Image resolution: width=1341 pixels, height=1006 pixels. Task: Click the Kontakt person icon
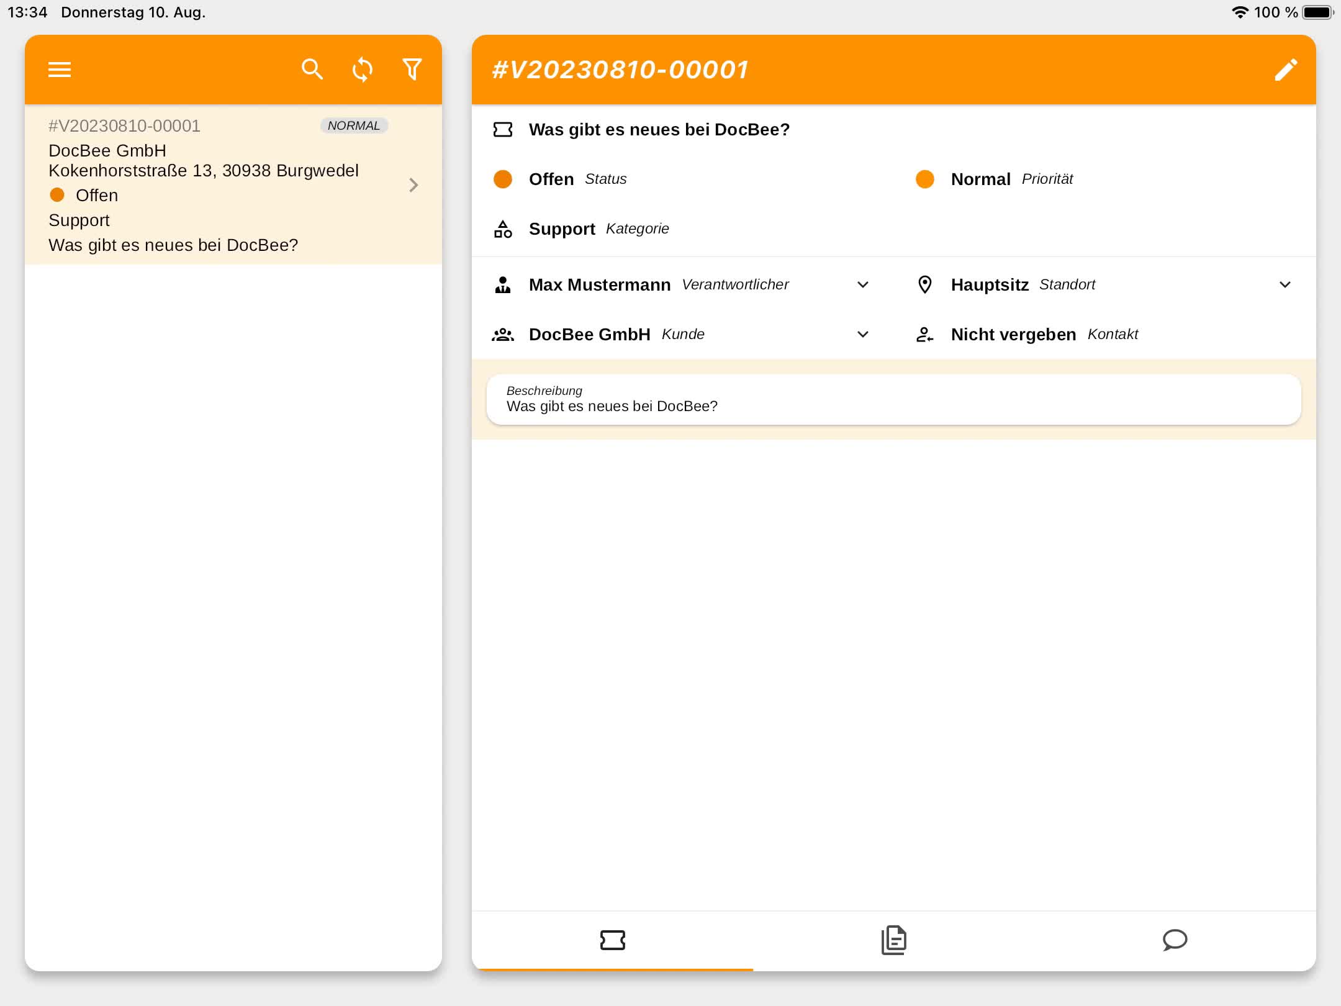click(924, 335)
